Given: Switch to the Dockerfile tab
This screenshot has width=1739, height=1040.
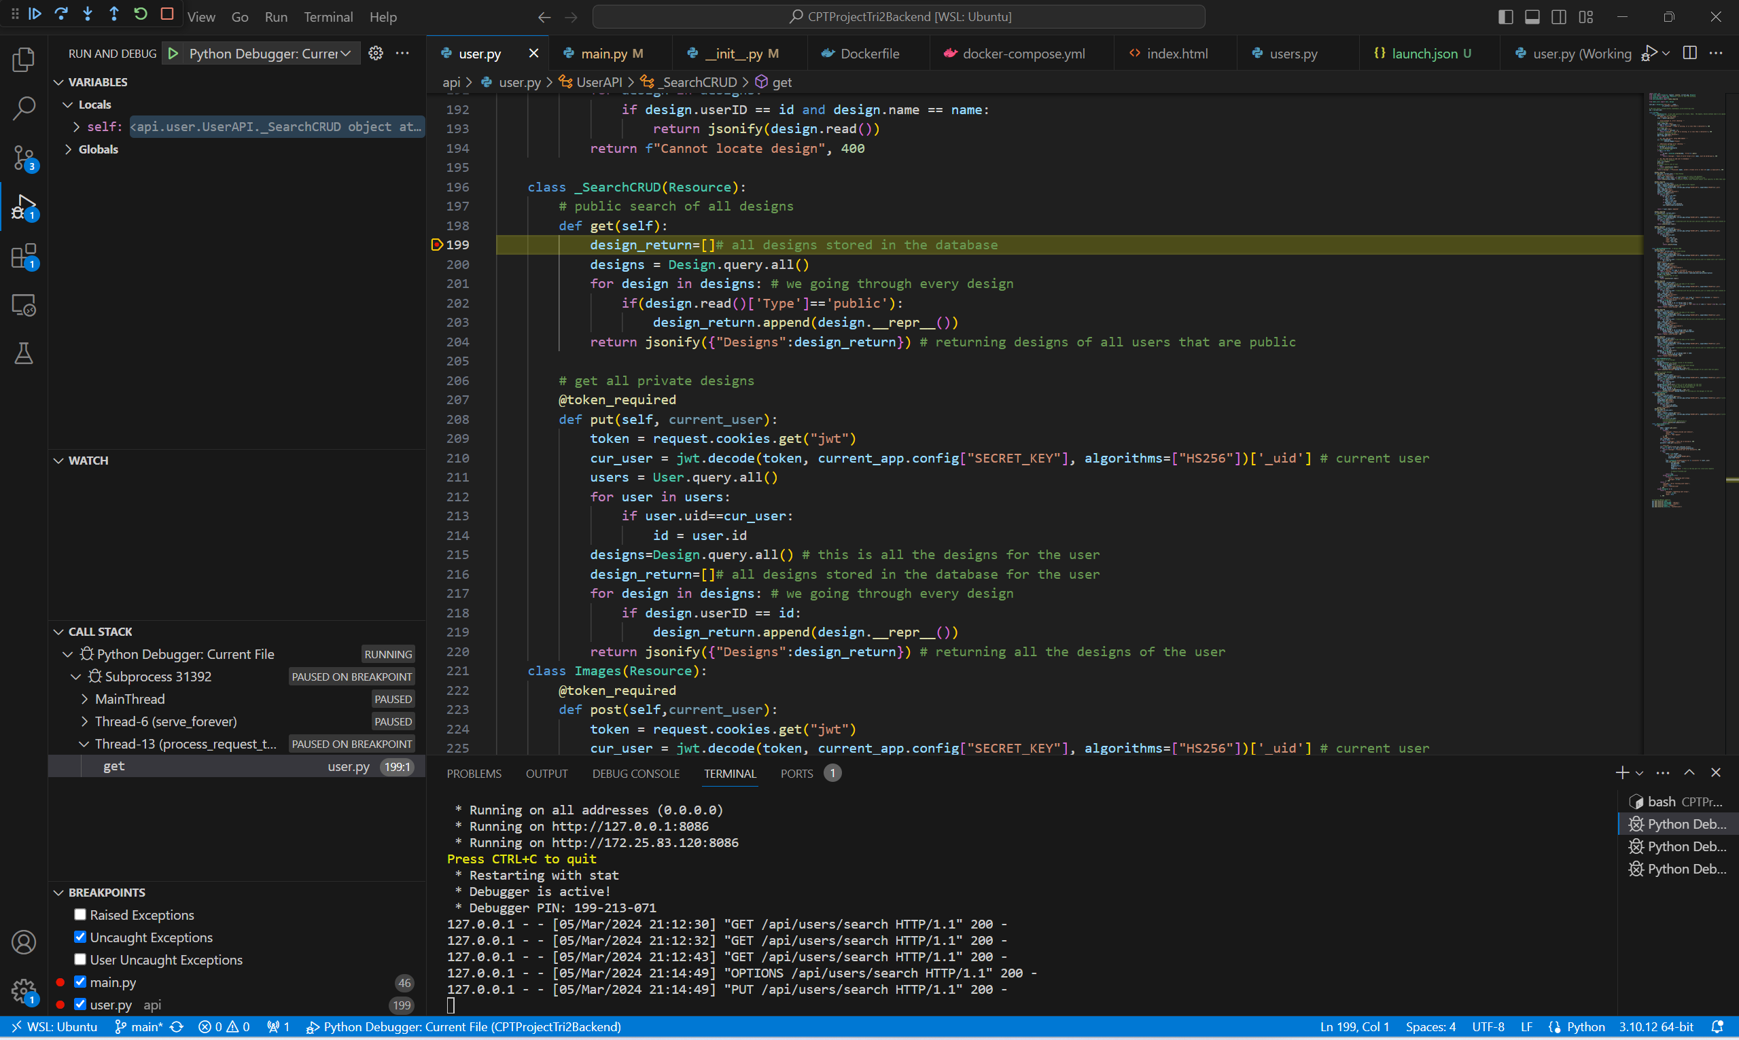Looking at the screenshot, I should (x=869, y=53).
